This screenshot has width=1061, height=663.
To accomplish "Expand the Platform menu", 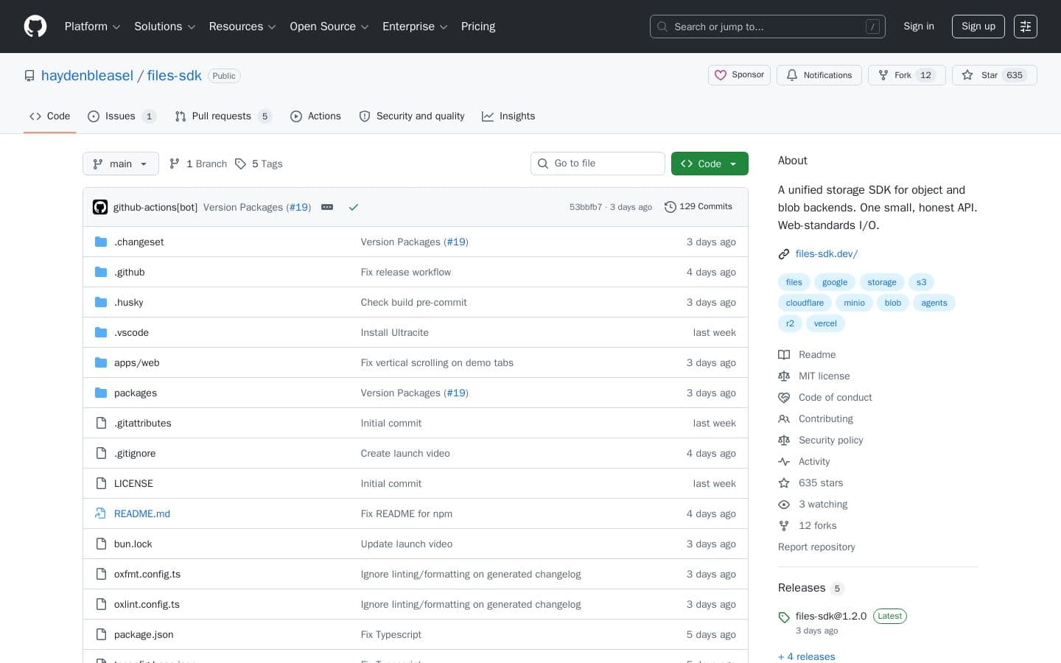I will (92, 27).
